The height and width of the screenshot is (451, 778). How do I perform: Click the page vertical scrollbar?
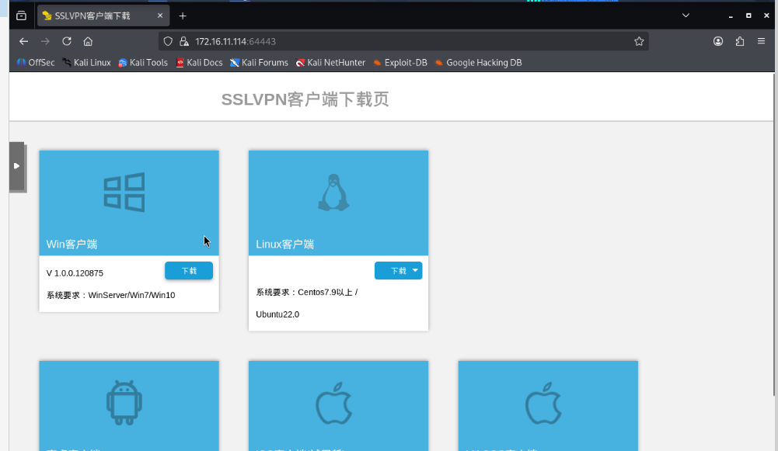775,234
